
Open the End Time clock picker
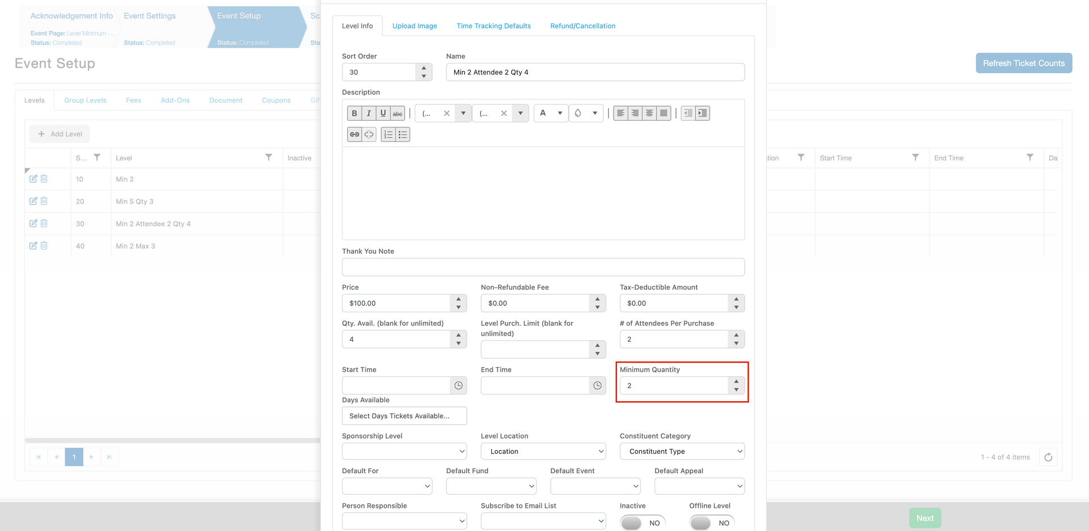click(597, 386)
